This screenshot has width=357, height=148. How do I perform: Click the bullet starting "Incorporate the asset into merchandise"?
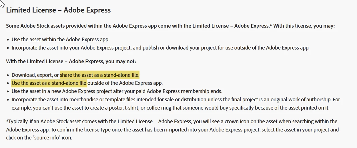(175, 100)
